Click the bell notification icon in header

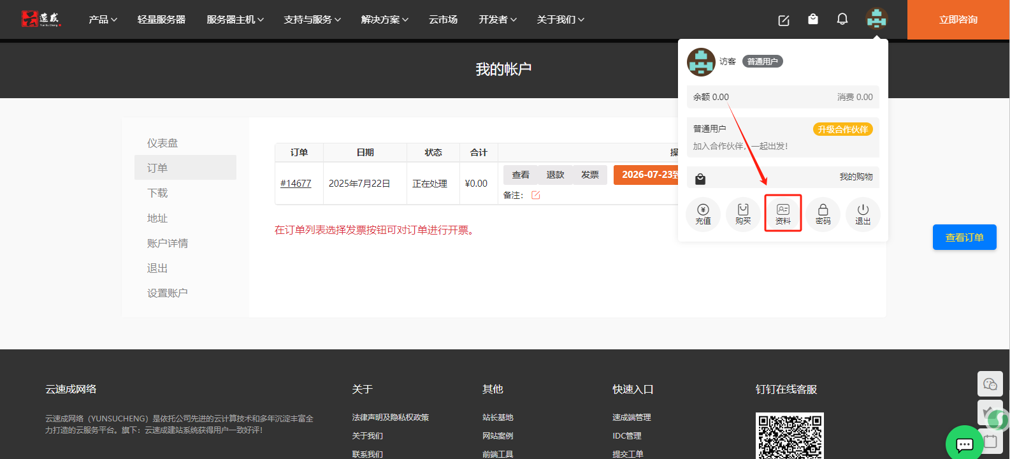[x=842, y=19]
